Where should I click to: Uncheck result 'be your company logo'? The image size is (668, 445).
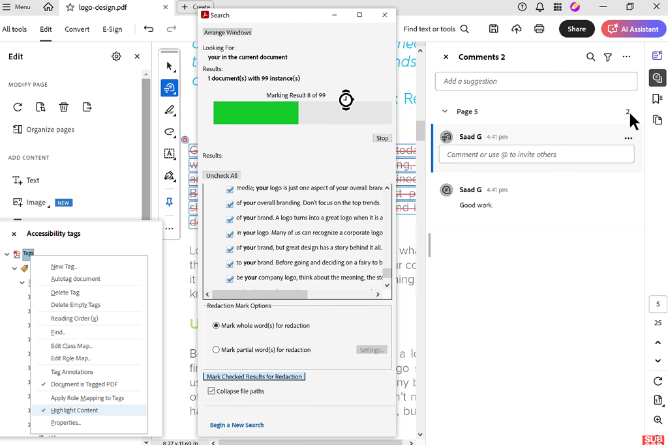tap(230, 279)
